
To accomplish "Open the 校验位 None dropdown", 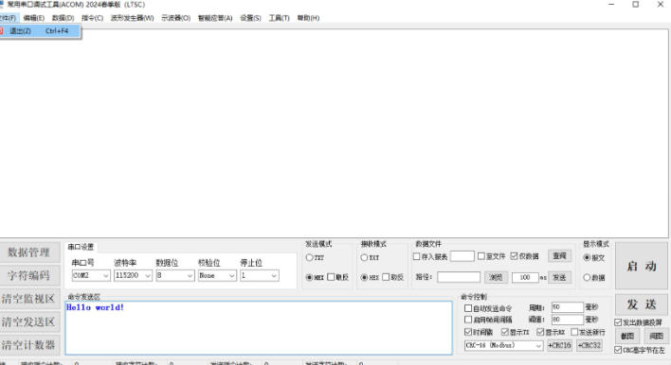I will pyautogui.click(x=217, y=275).
